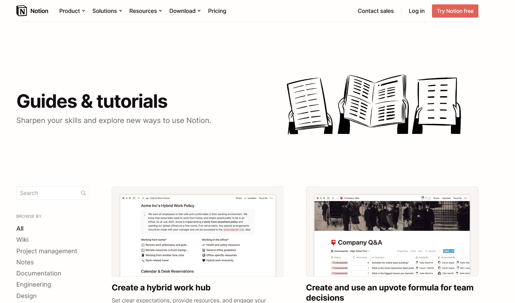Click the newspaper illustration in the header
This screenshot has height=303, width=515.
[374, 105]
